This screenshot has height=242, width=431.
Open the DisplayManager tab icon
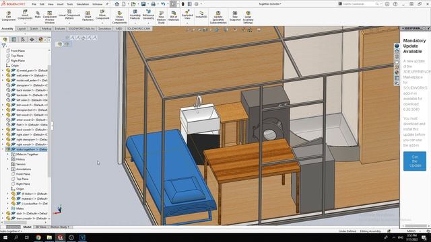click(40, 40)
